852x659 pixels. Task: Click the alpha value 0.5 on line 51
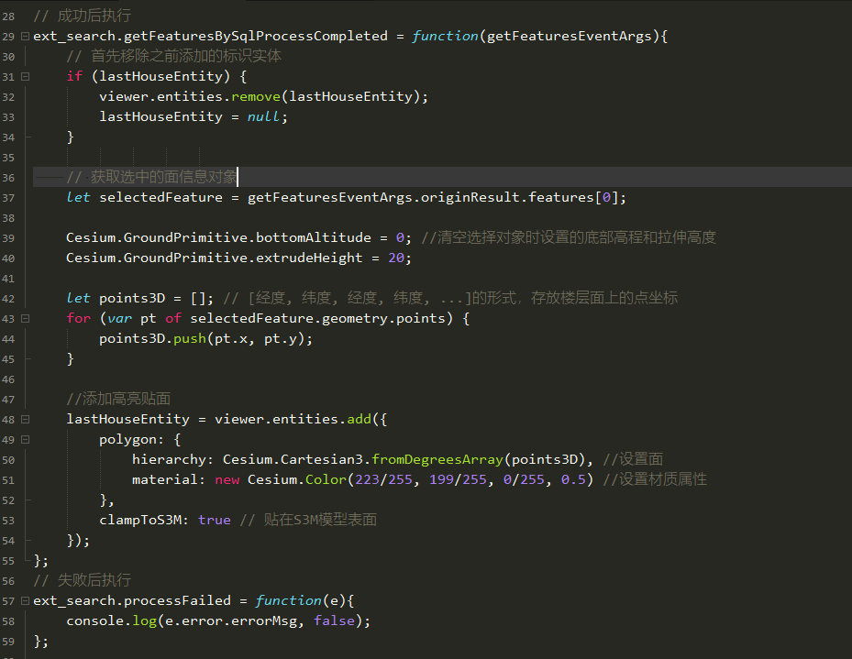pyautogui.click(x=573, y=480)
